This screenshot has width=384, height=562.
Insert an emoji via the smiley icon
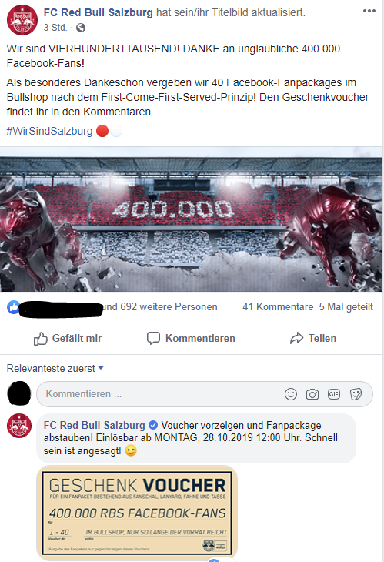(291, 394)
